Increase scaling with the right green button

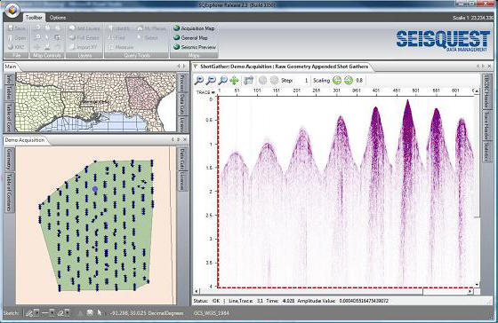[x=349, y=81]
